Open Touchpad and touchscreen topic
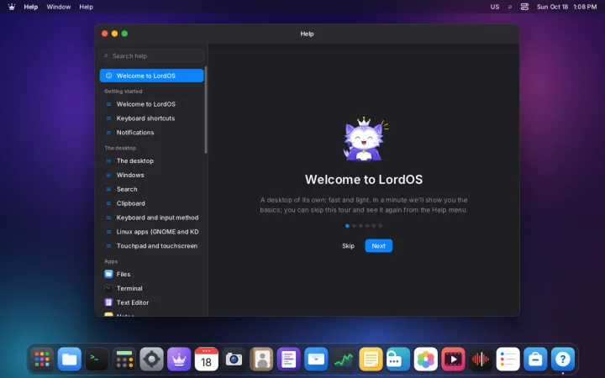This screenshot has width=605, height=378. 151,245
